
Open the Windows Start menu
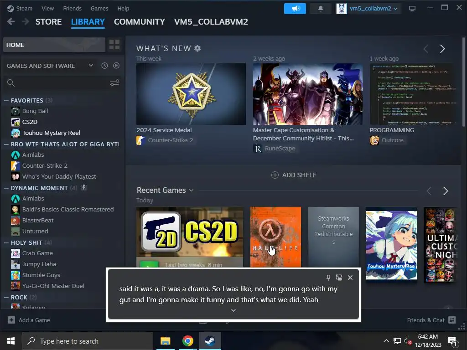[11, 341]
